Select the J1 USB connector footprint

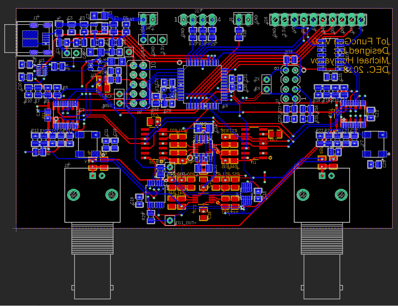tap(29, 39)
